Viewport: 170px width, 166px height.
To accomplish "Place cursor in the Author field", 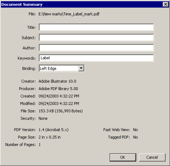I will click(x=96, y=48).
